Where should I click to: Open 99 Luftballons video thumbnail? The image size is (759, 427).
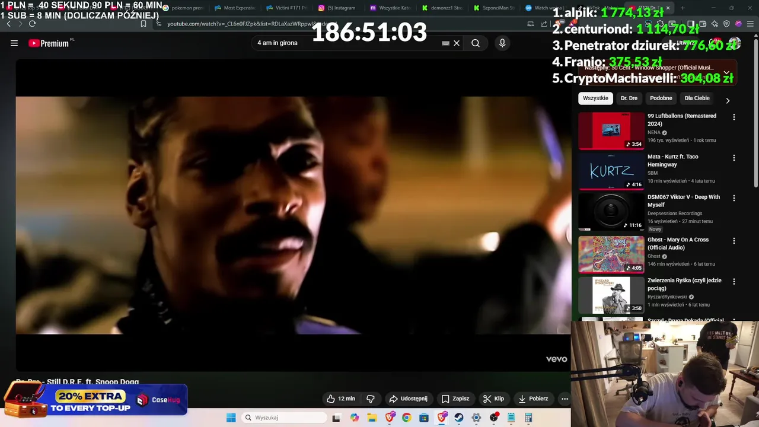611,131
